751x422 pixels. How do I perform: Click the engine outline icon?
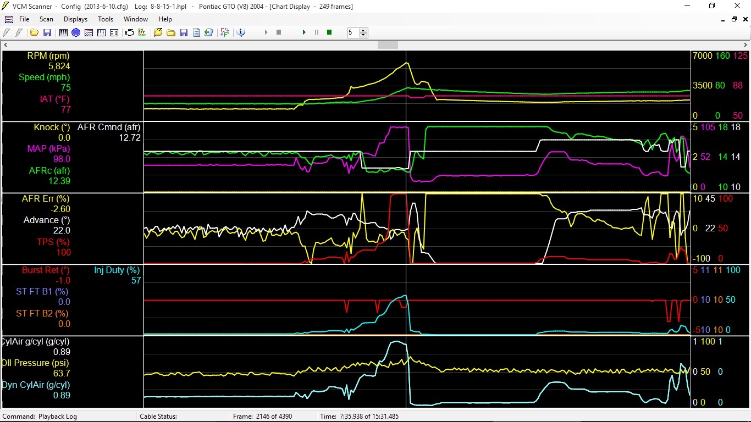(x=130, y=32)
